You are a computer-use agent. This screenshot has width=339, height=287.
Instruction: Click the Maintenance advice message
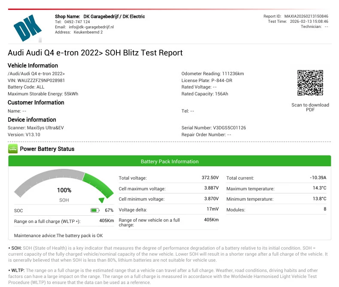58,235
